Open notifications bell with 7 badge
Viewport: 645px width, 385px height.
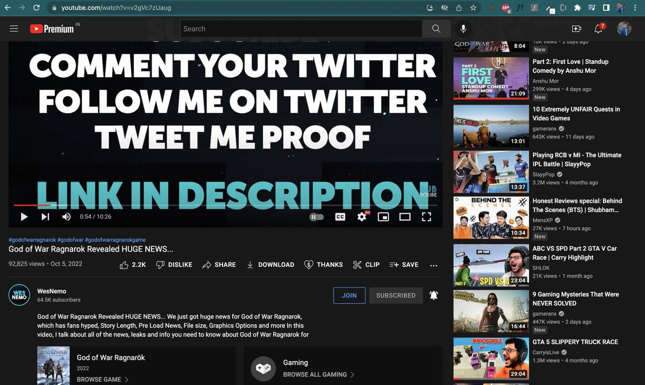[598, 28]
